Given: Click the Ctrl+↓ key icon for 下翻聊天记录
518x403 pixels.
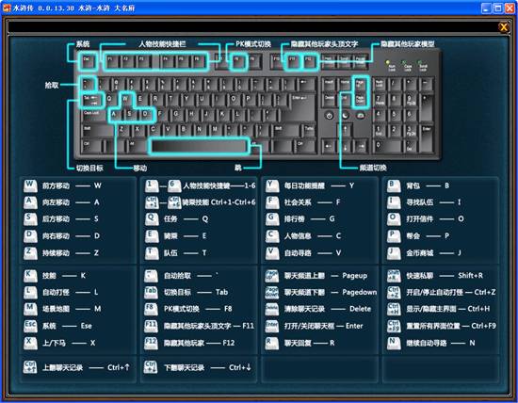Looking at the screenshot, I should 151,367.
